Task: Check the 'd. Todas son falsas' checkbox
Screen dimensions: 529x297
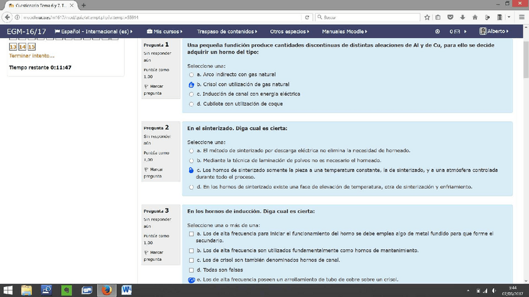Action: (192, 270)
